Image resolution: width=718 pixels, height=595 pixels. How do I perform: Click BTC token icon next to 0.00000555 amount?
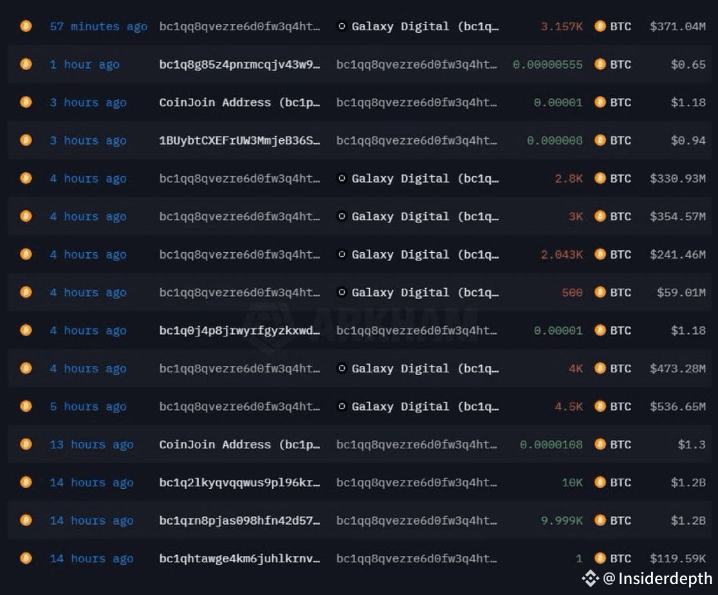(x=600, y=64)
